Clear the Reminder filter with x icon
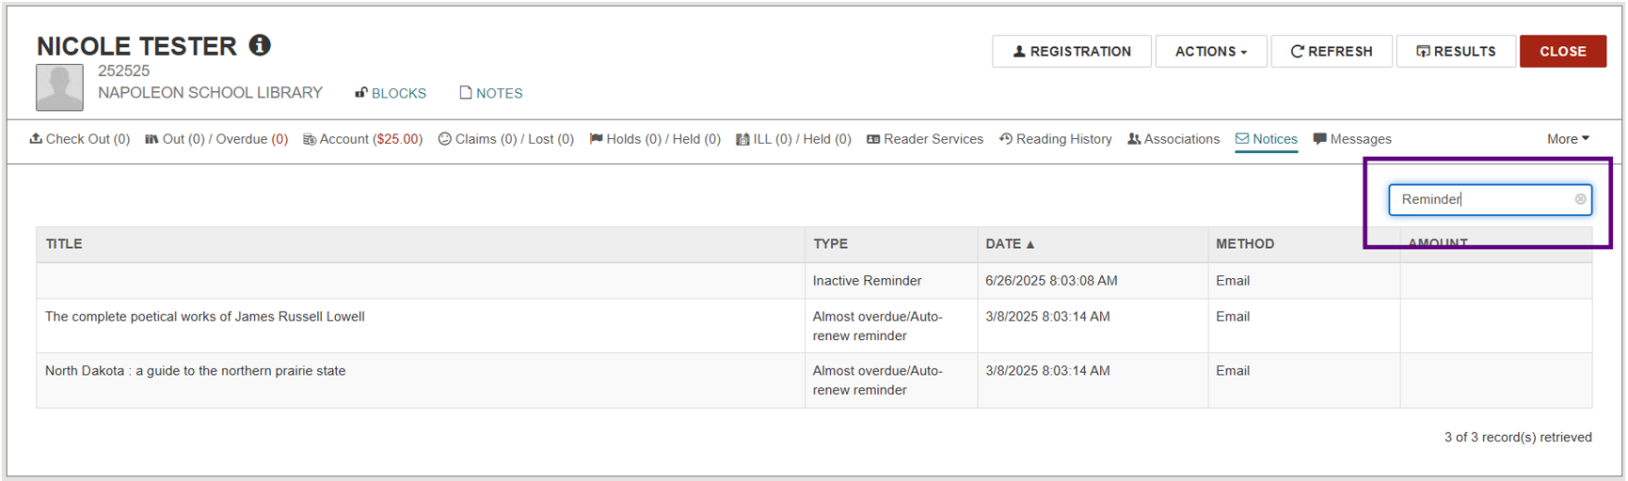 click(1580, 199)
